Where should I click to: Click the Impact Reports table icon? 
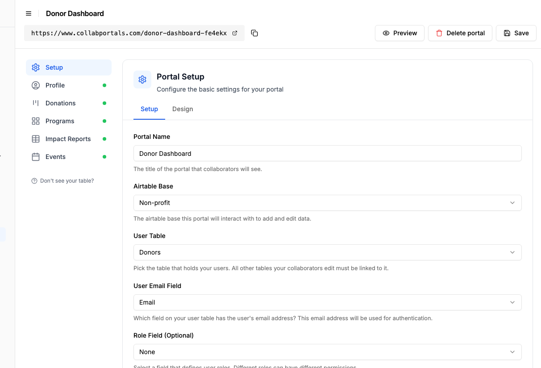coord(36,139)
